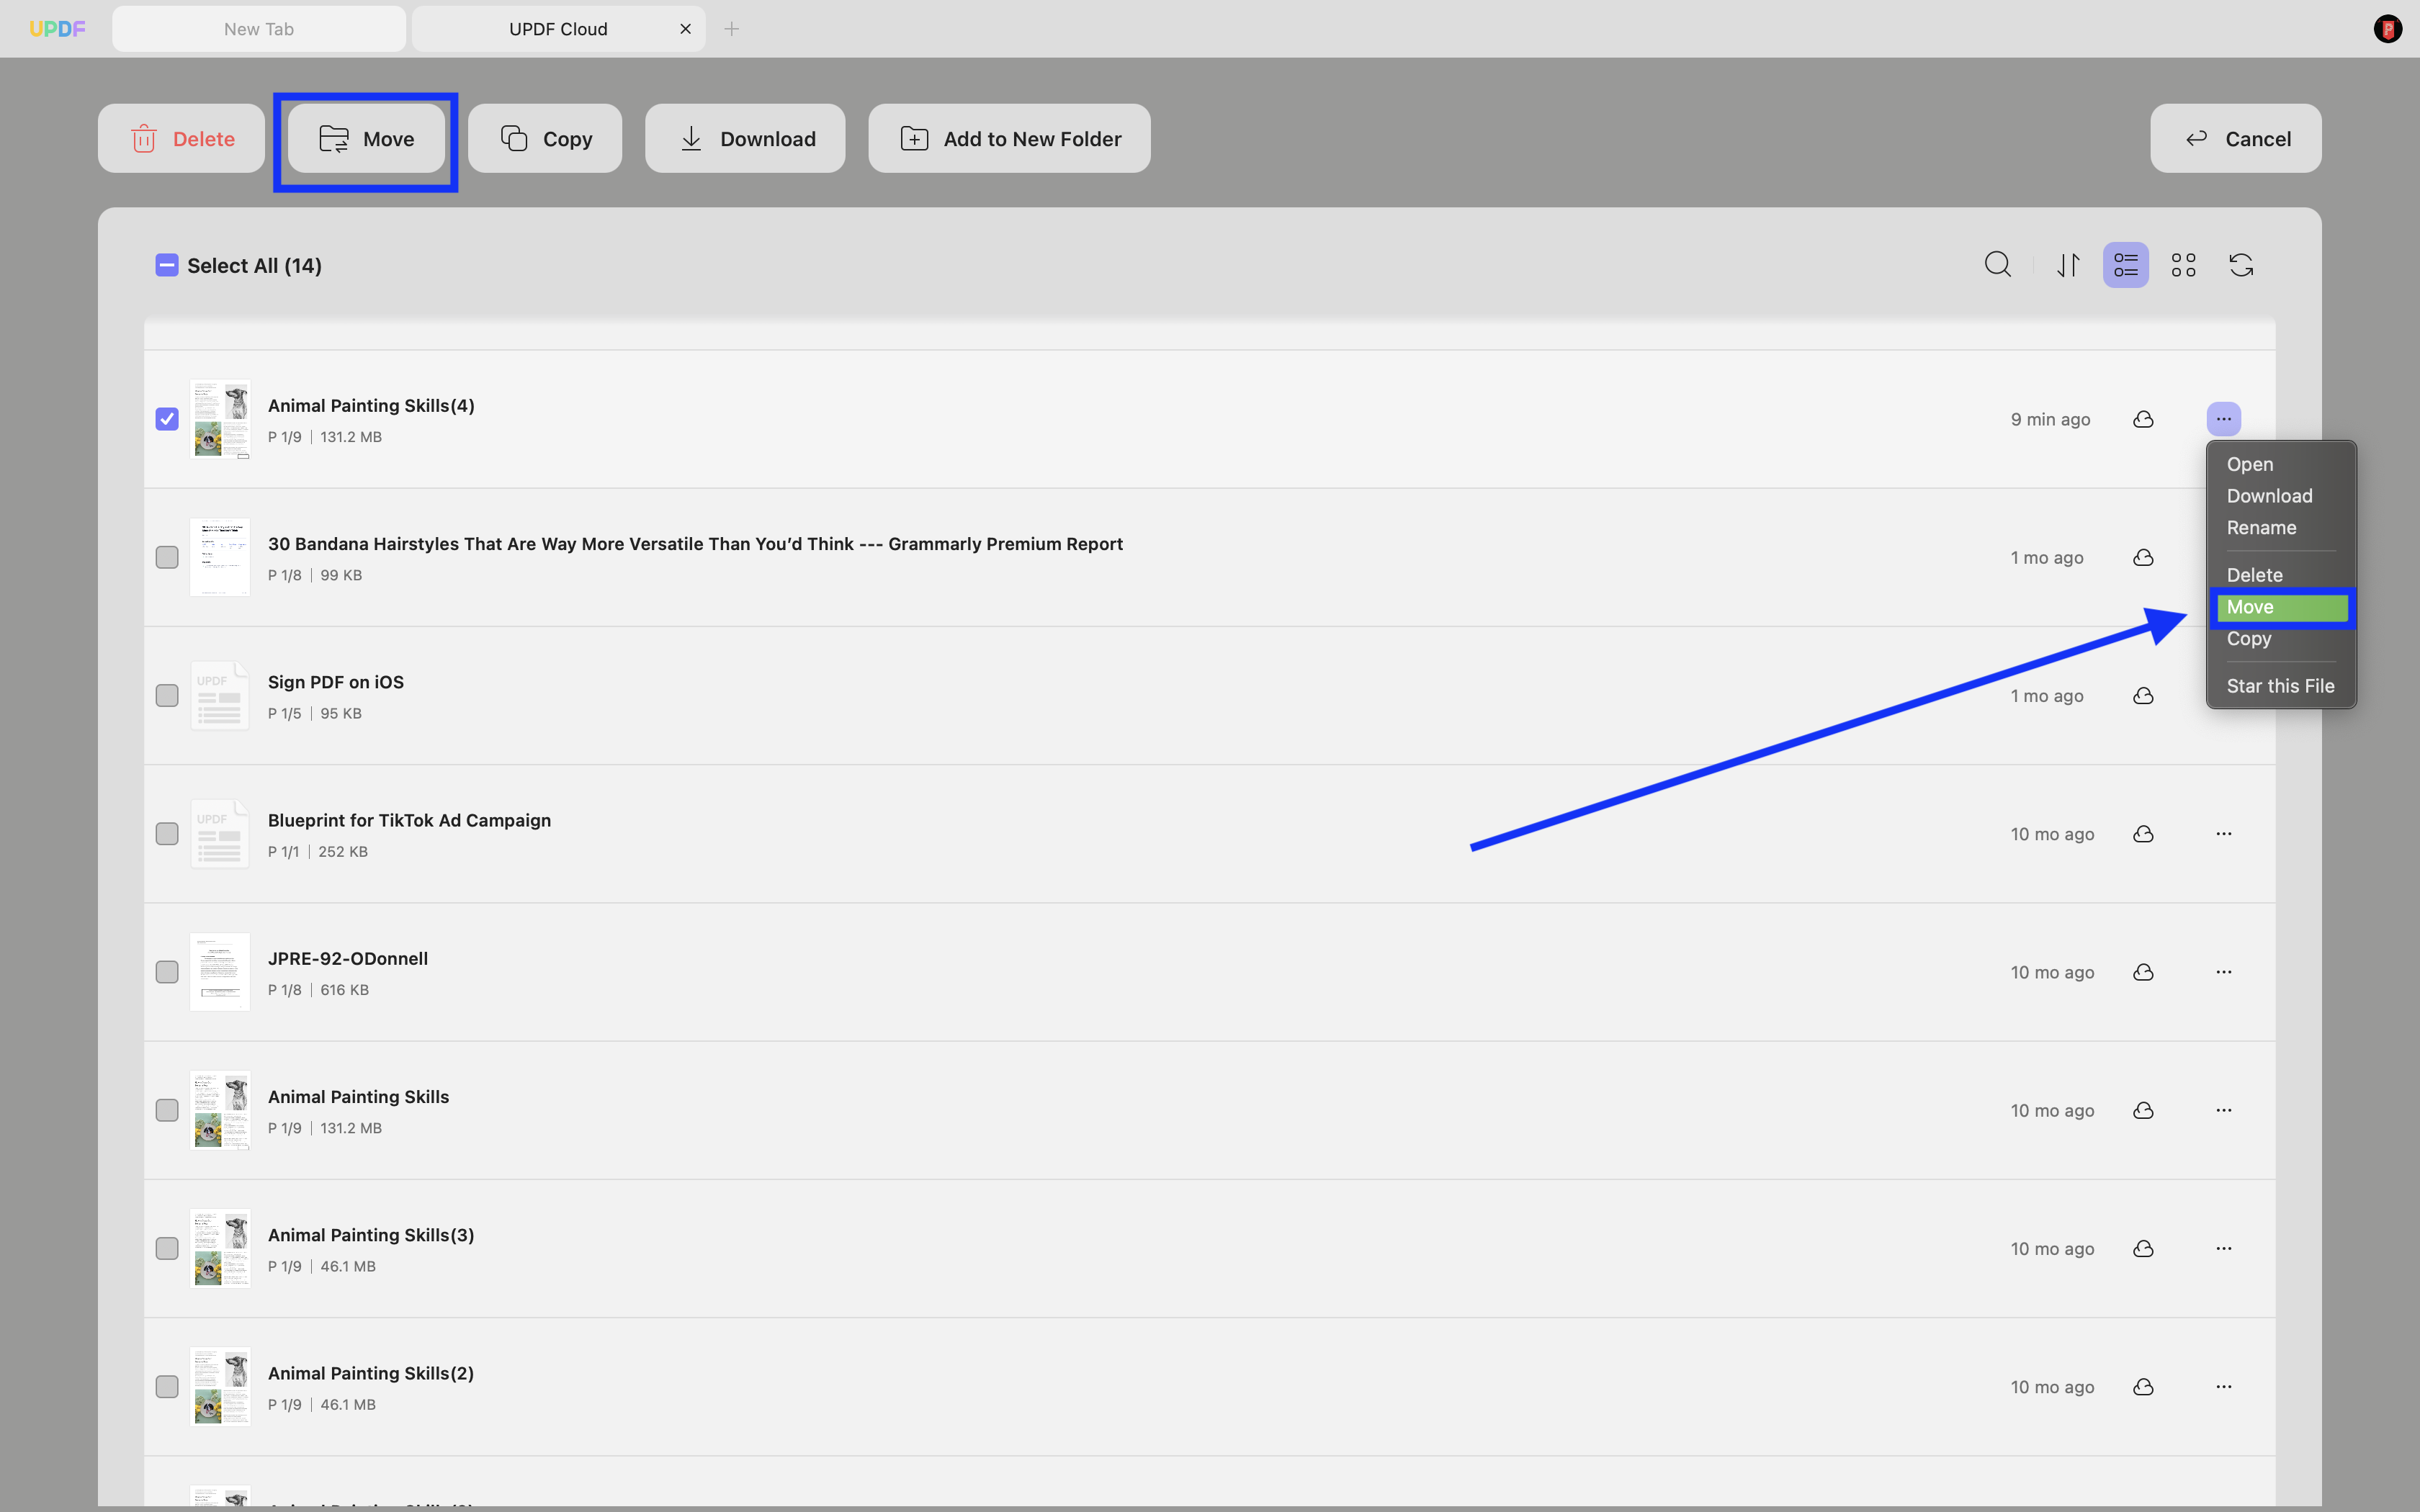Switch to list view
Image resolution: width=2420 pixels, height=1512 pixels.
pyautogui.click(x=2126, y=265)
